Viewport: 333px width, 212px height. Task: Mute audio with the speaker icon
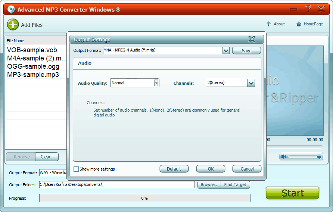click(x=284, y=157)
